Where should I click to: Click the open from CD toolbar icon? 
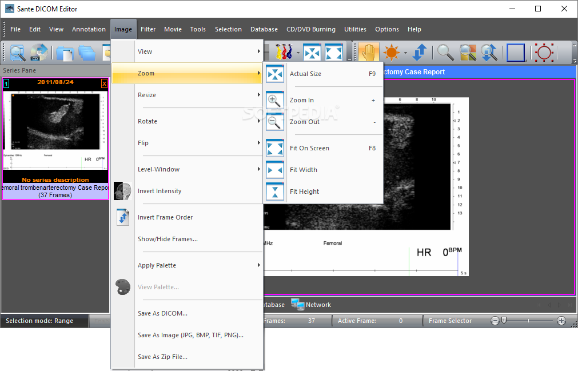[x=39, y=53]
